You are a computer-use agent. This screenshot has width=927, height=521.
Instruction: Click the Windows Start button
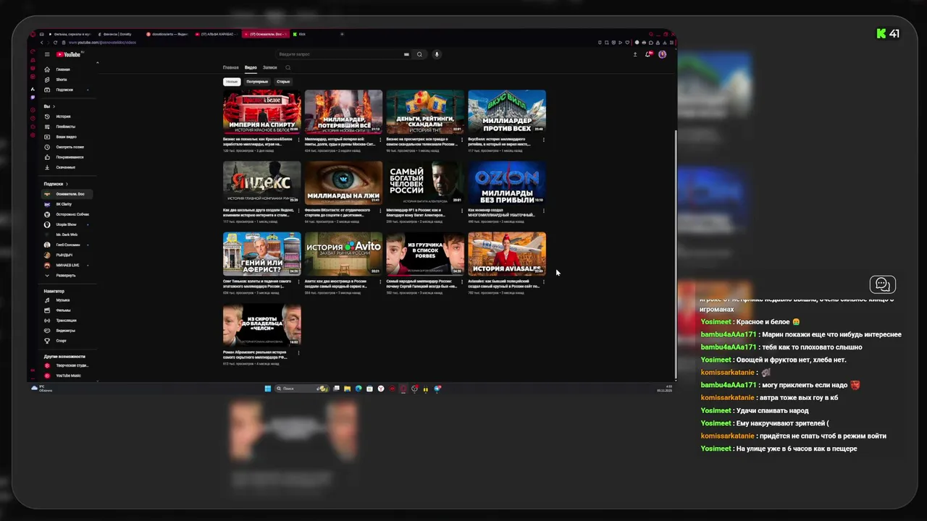pyautogui.click(x=268, y=389)
